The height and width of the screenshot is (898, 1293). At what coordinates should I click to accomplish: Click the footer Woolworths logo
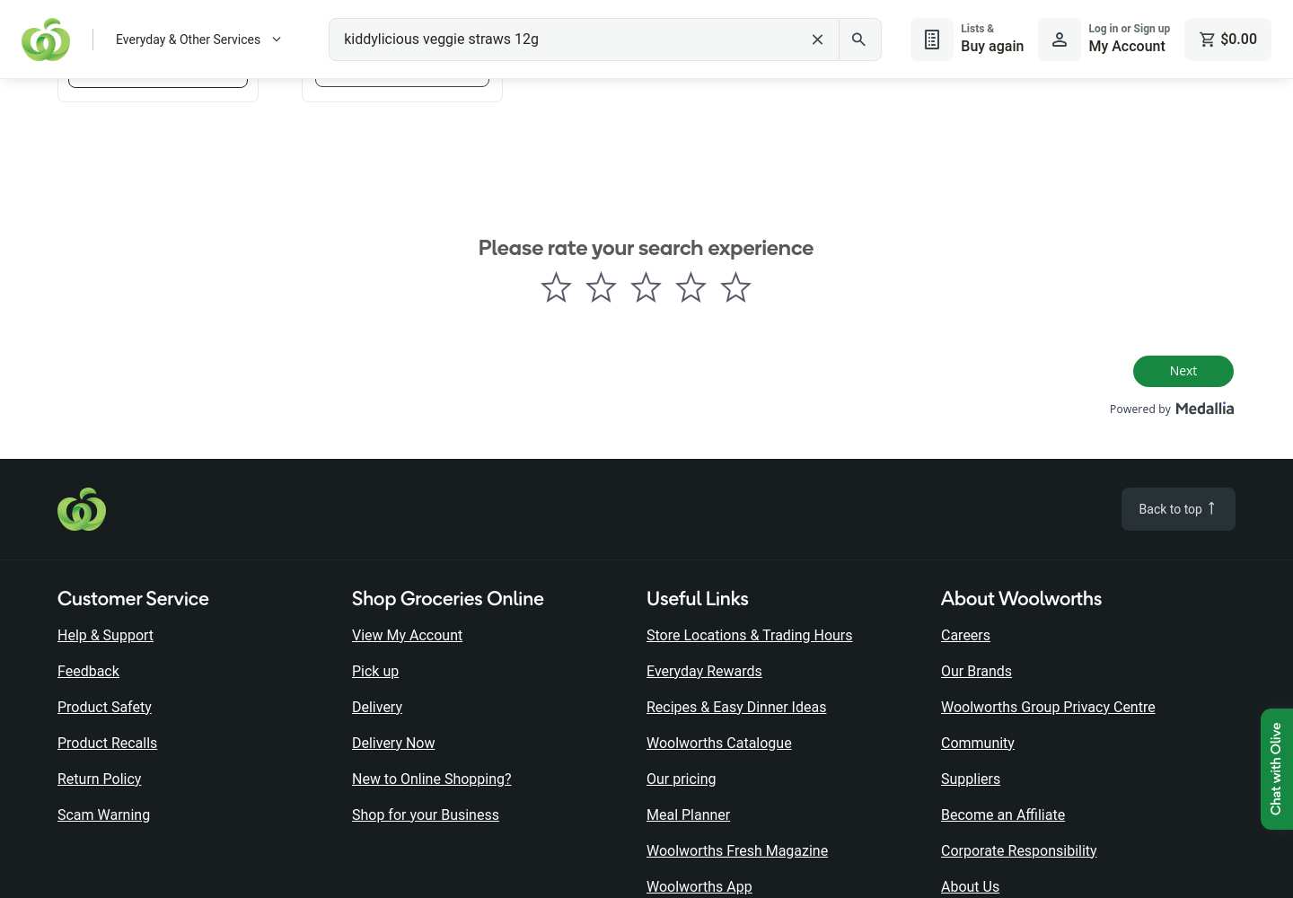82,509
